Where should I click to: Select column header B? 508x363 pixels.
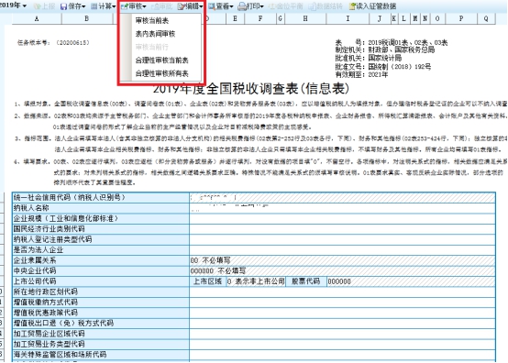click(x=87, y=18)
